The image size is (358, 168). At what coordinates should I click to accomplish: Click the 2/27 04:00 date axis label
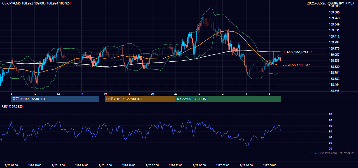click(x=246, y=165)
